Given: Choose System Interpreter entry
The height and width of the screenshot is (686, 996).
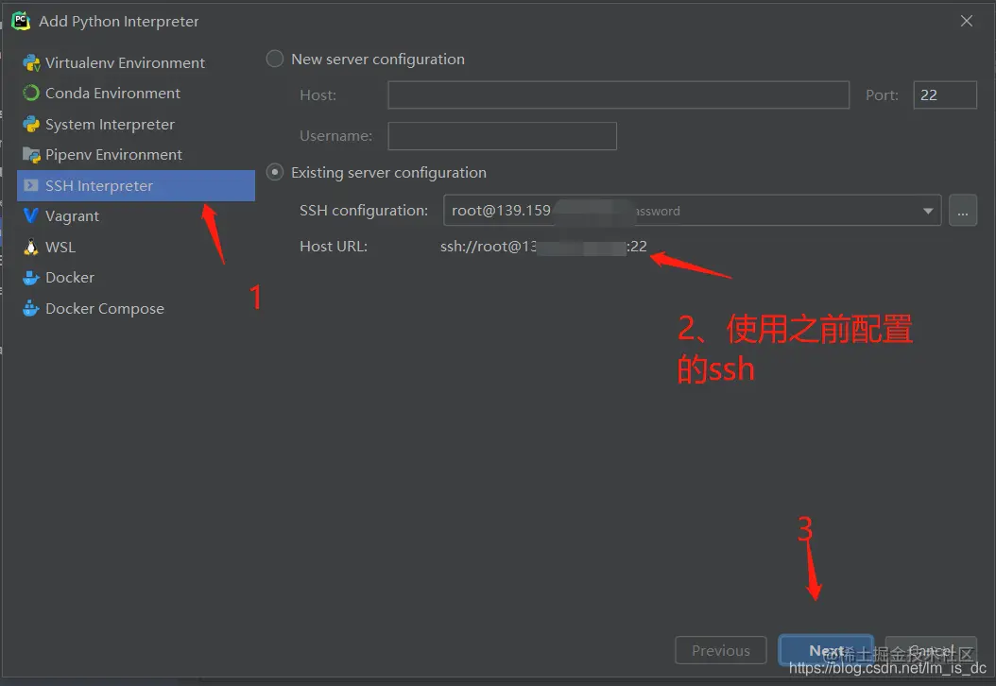Looking at the screenshot, I should [x=136, y=125].
